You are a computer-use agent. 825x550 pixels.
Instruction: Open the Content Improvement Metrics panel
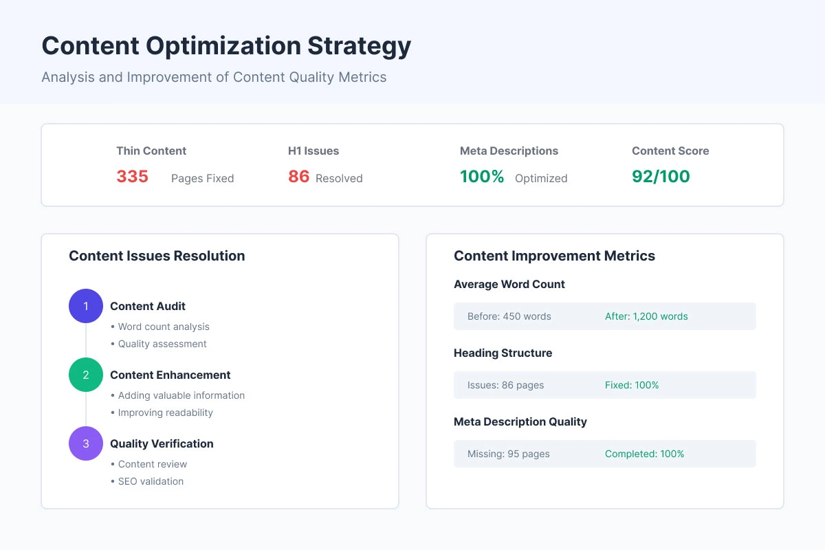[x=554, y=255]
